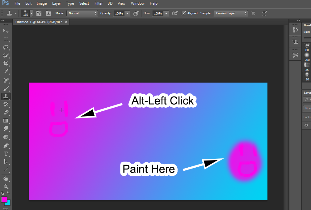Open the Layer menu
The image size is (311, 210).
click(57, 3)
